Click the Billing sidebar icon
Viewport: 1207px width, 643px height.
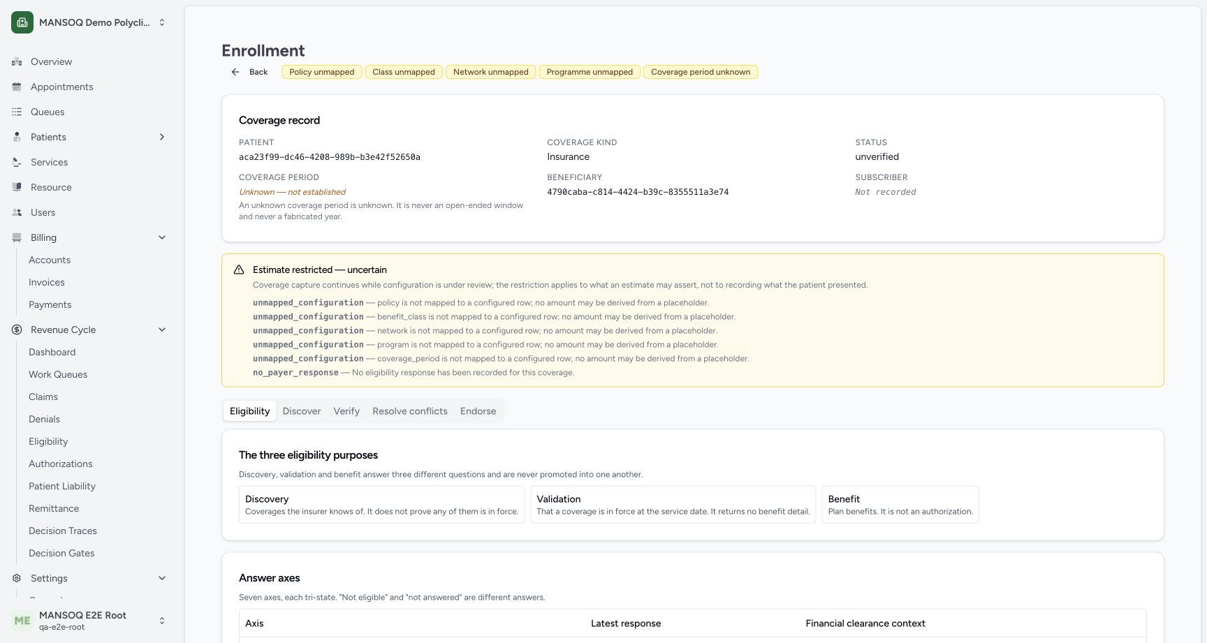coord(17,237)
